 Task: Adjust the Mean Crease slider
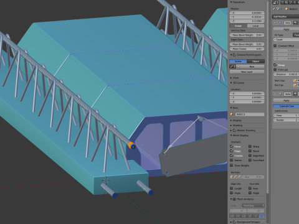point(247,49)
